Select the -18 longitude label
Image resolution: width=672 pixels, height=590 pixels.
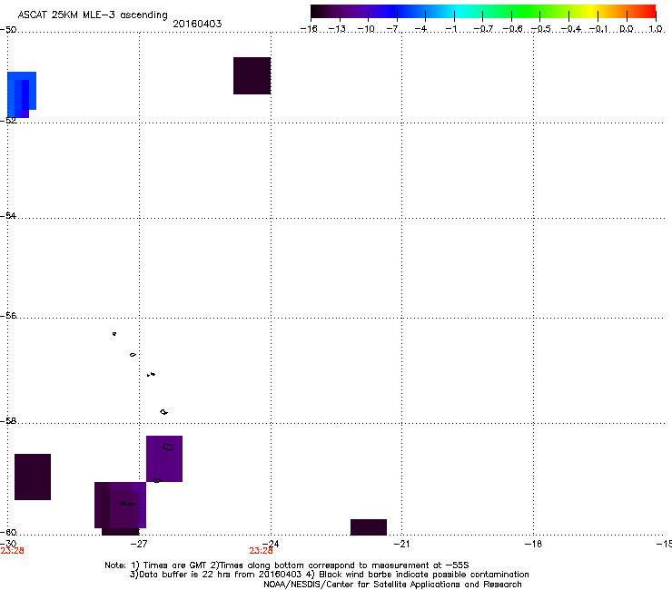534,544
